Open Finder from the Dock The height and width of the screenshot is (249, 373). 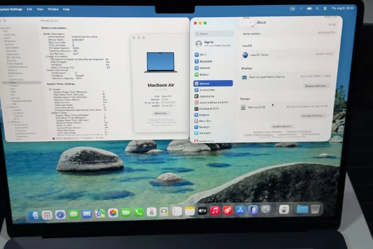click(34, 215)
